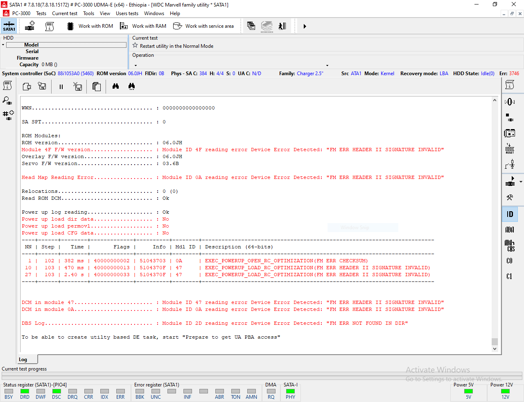The image size is (524, 402).
Task: Open the View menu
Action: 105,13
